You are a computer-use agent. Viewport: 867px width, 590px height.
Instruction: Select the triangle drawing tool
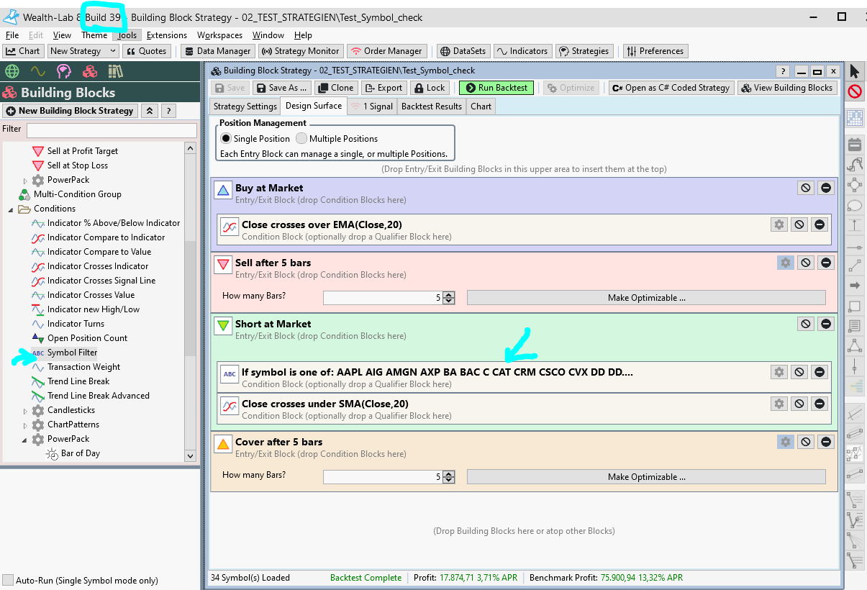click(x=855, y=346)
